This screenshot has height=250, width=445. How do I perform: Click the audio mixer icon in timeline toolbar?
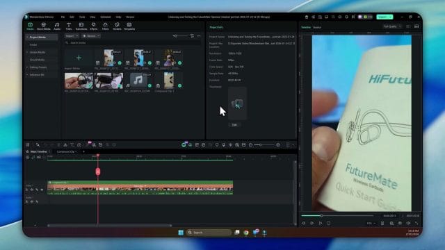point(230,145)
